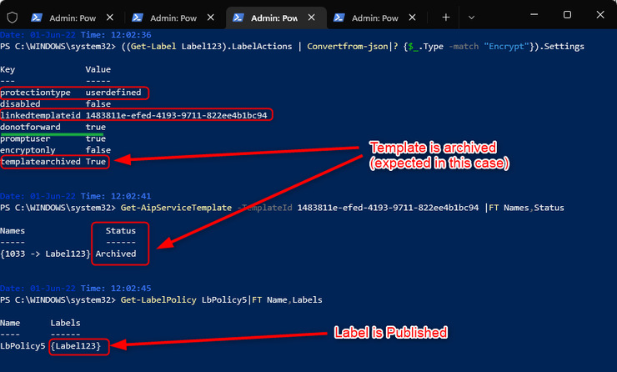Click the 'Value' column header
Viewport: 617px width, 372px height.
(98, 69)
